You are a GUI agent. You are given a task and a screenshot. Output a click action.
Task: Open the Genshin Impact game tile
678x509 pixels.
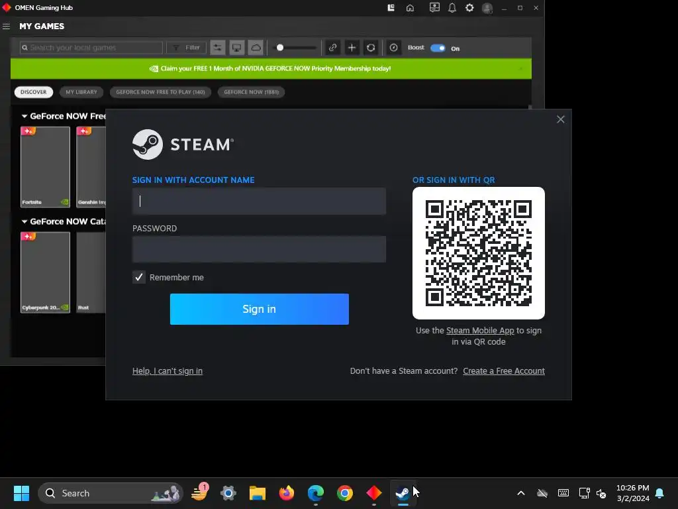tap(91, 167)
